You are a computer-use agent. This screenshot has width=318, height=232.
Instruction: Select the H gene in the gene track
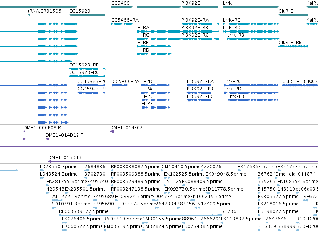(159, 7)
